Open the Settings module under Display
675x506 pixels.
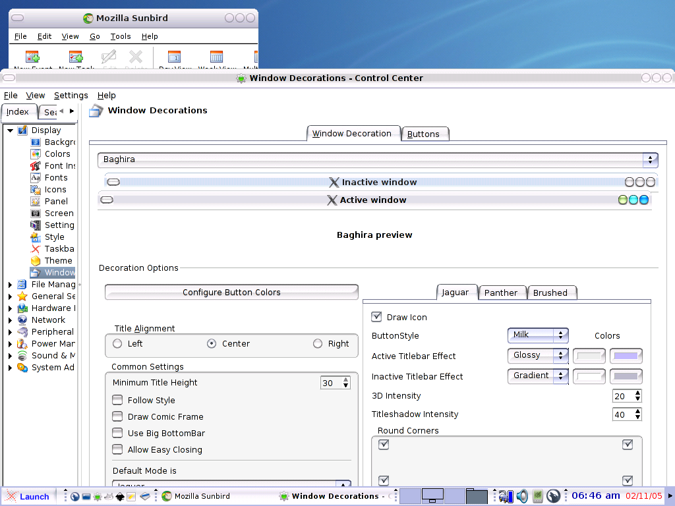53,225
